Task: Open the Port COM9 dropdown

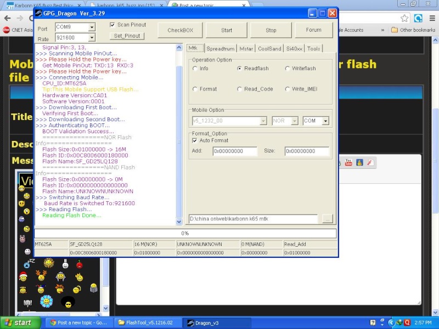Action: [x=92, y=27]
